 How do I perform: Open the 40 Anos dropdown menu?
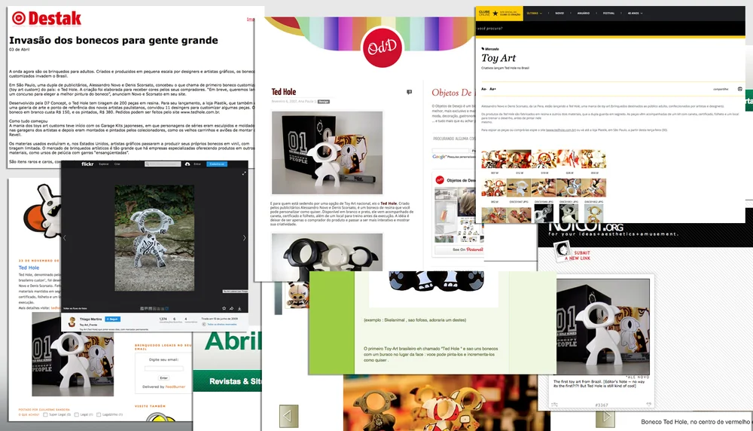635,14
